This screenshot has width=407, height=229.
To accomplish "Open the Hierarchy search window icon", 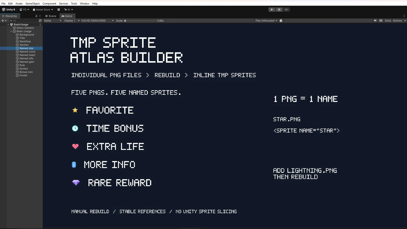I will [x=40, y=21].
